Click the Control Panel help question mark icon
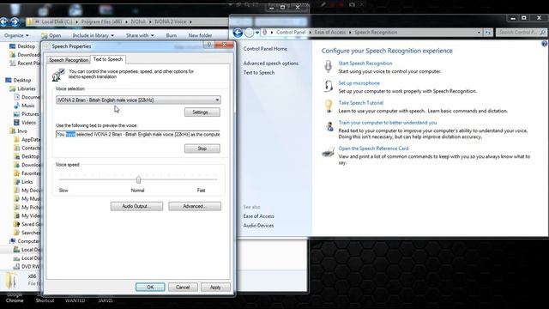The height and width of the screenshot is (309, 549). coord(544,44)
